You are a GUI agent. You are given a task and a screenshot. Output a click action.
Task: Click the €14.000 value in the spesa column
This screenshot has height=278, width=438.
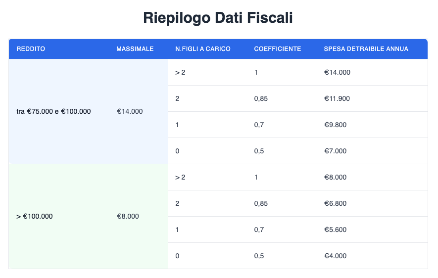pyautogui.click(x=337, y=72)
